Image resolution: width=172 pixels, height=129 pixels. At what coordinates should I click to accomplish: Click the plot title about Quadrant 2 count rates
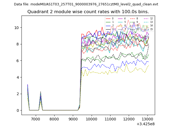pyautogui.click(x=88, y=12)
